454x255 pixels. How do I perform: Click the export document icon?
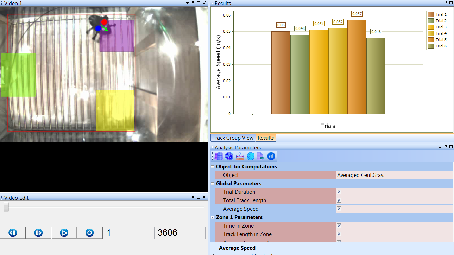(x=260, y=156)
